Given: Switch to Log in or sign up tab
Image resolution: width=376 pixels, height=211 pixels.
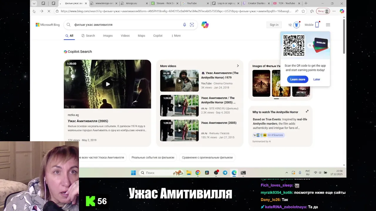Looking at the screenshot, I should click(x=226, y=3).
